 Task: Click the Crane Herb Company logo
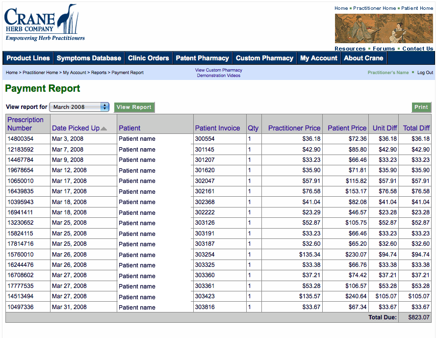point(45,23)
